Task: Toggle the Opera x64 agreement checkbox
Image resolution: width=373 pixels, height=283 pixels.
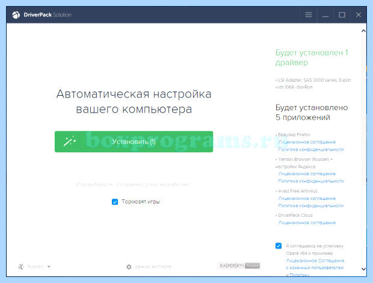Action: click(x=279, y=246)
